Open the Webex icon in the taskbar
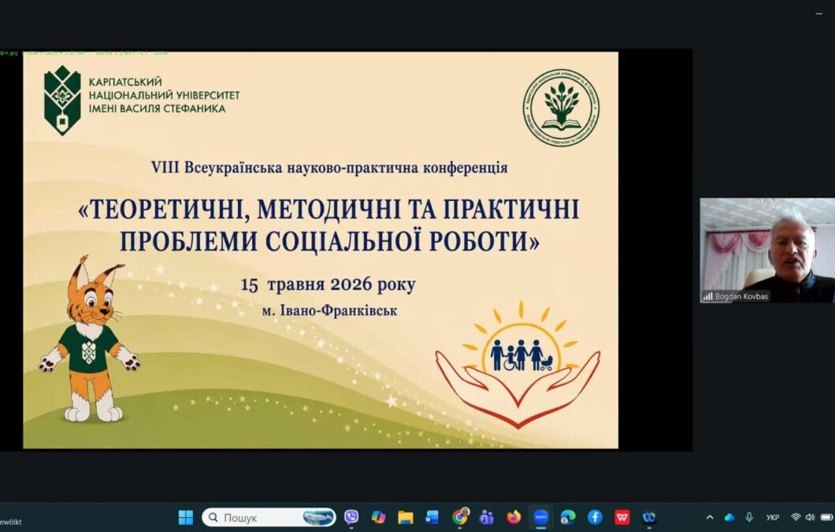The image size is (835, 532). (x=648, y=517)
